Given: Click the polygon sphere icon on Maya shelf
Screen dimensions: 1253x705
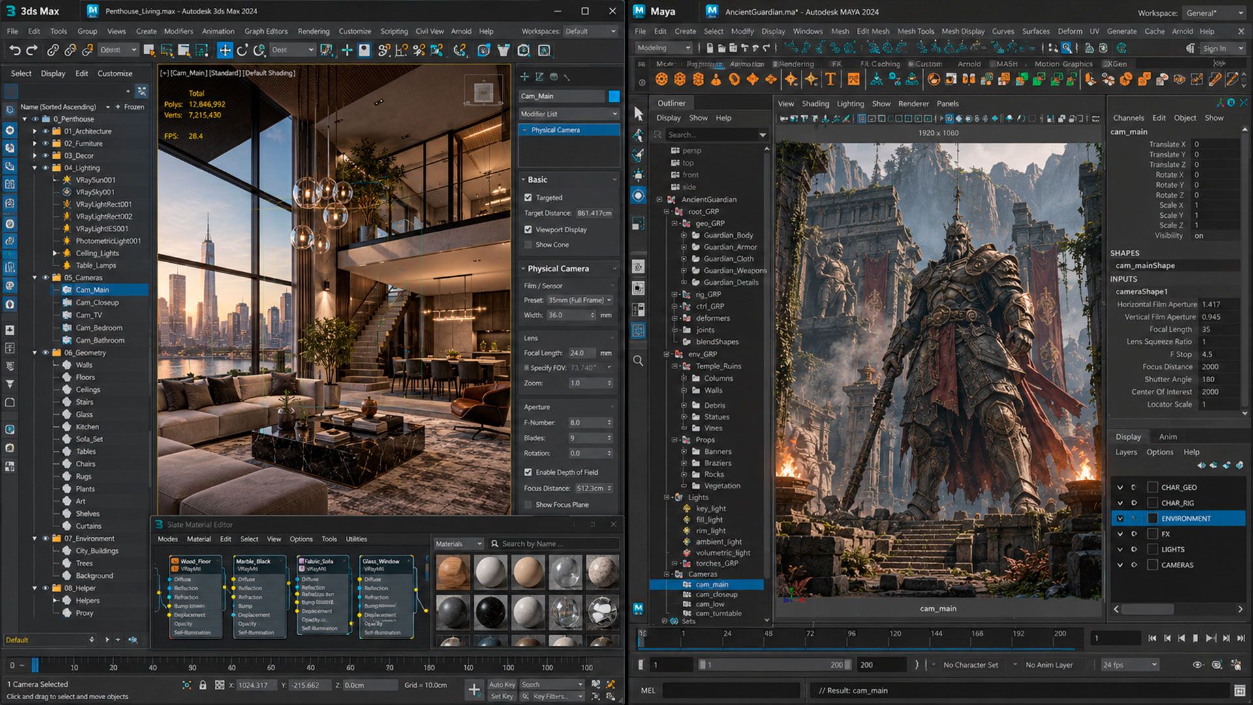Looking at the screenshot, I should click(x=661, y=79).
